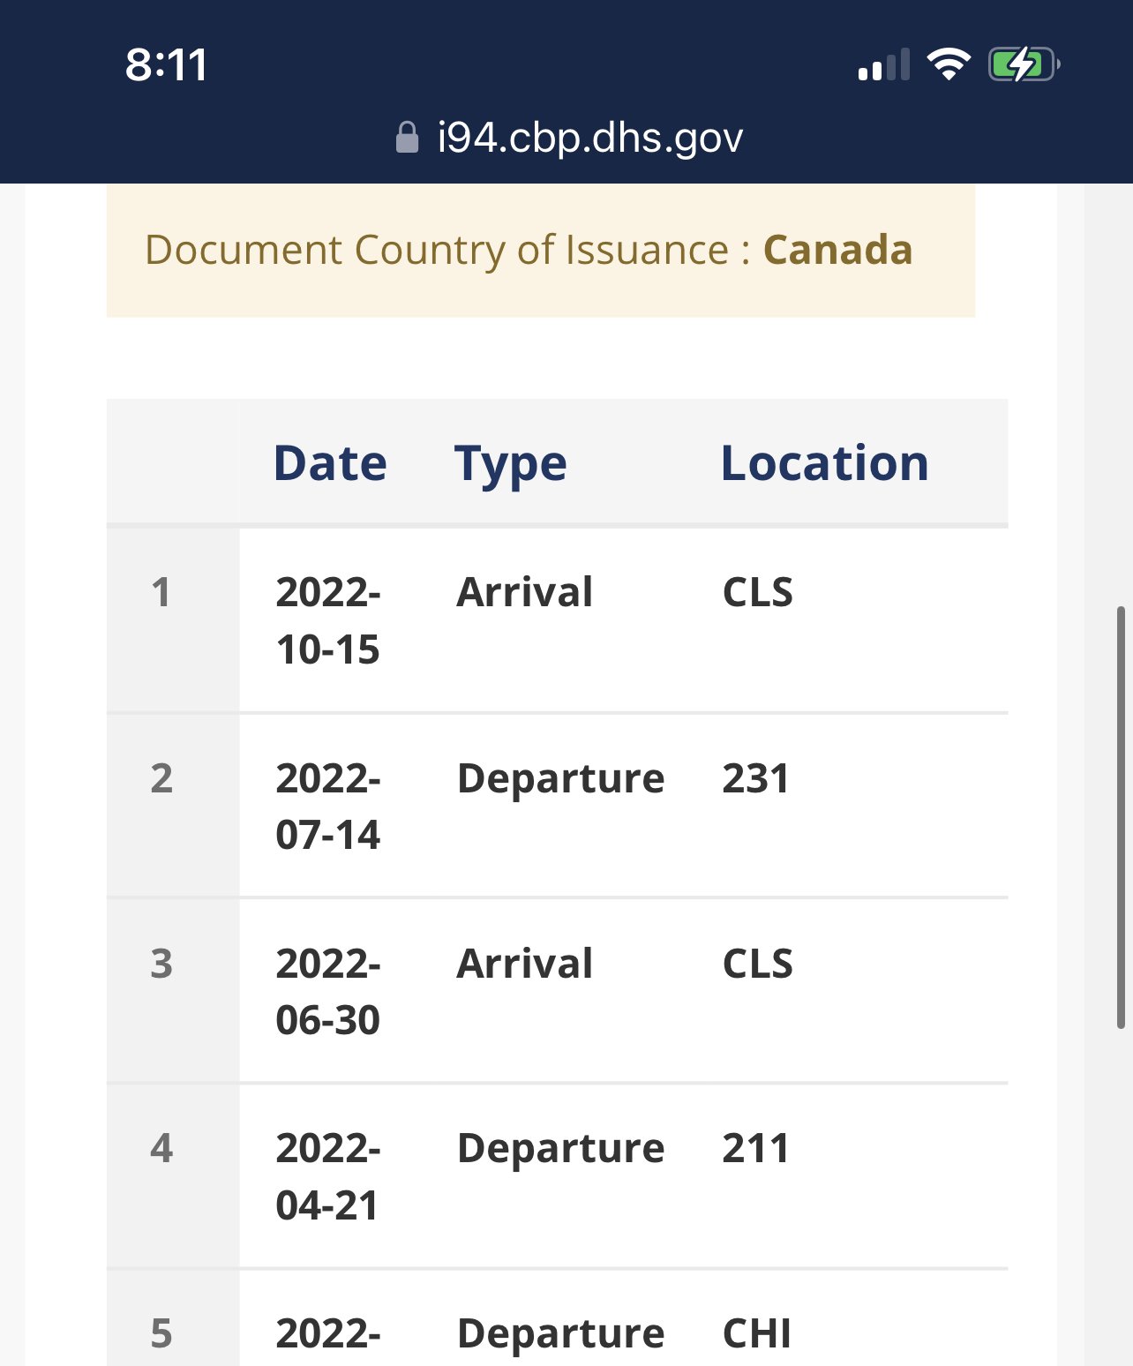Select the 2022-04-21 date cell
The height and width of the screenshot is (1366, 1133).
328,1176
